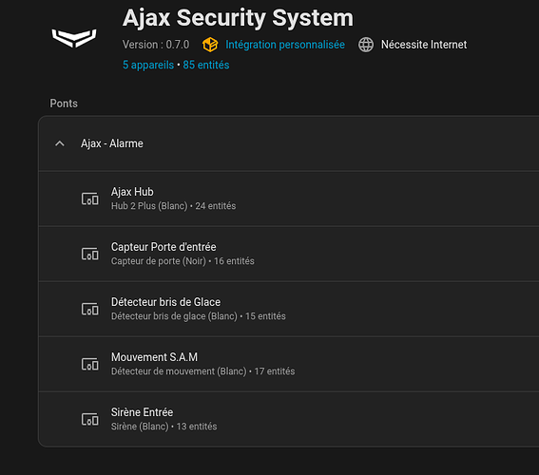Click the text Détecteur bris de glace (Blanc) • 15 entités
This screenshot has width=539, height=475.
(x=199, y=316)
